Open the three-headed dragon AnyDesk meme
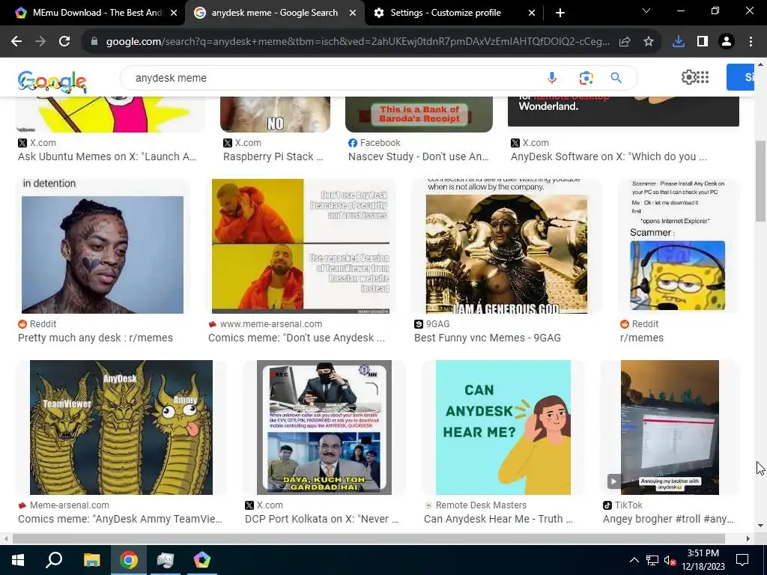This screenshot has width=767, height=575. coord(121,428)
